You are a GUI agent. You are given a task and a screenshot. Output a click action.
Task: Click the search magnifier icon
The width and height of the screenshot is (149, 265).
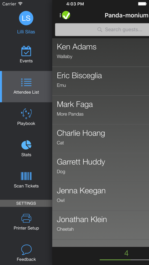click(x=100, y=30)
